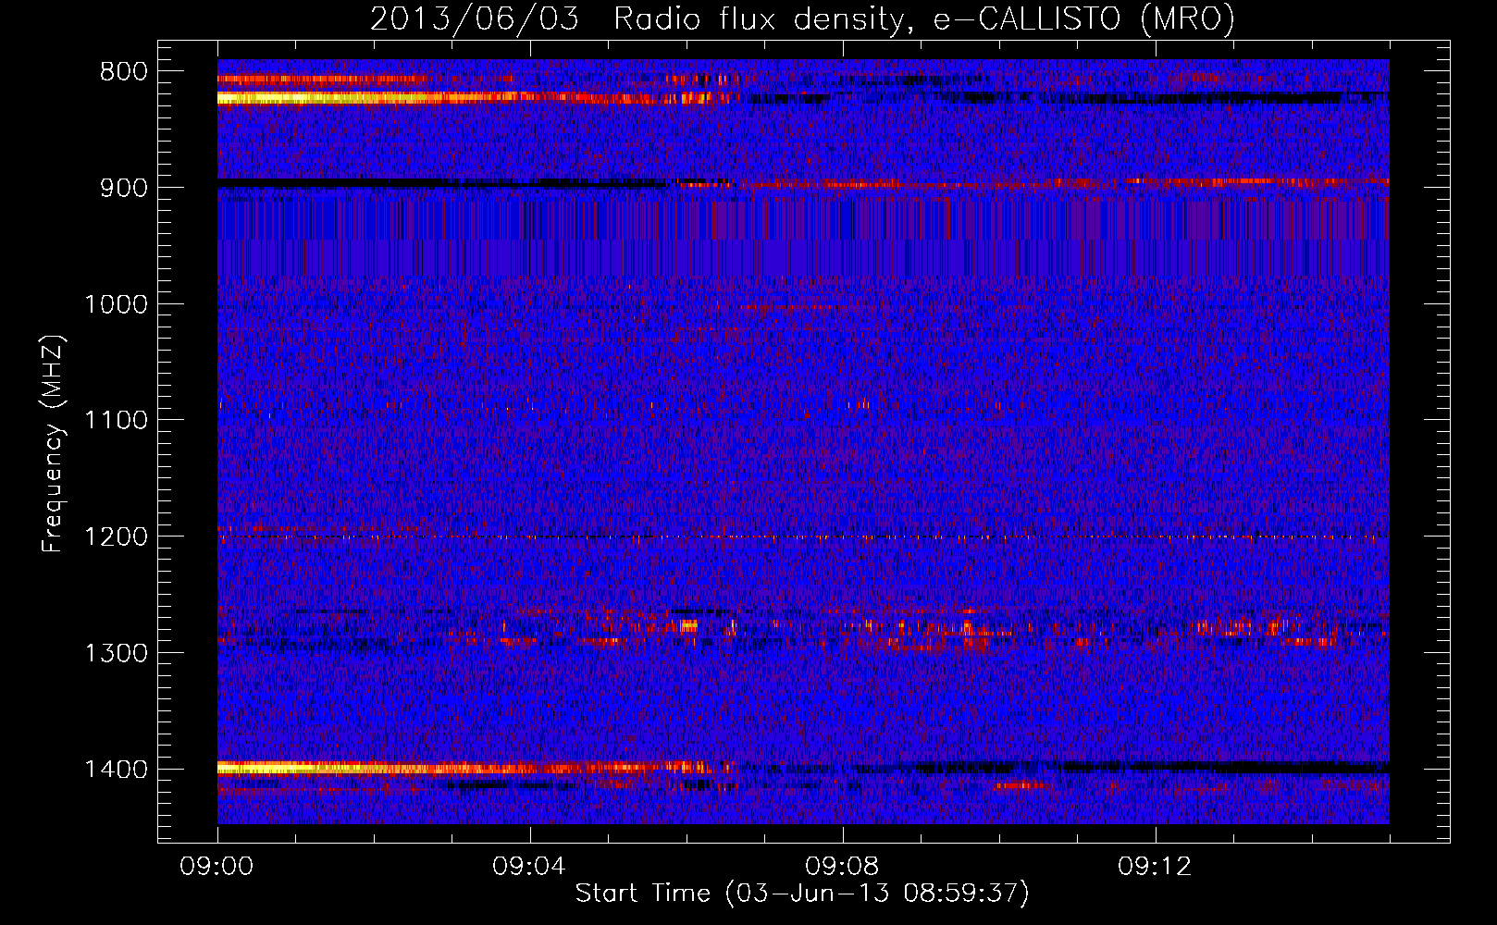Select the 1200 frequency tick label
1497x925 pixels.
[117, 537]
